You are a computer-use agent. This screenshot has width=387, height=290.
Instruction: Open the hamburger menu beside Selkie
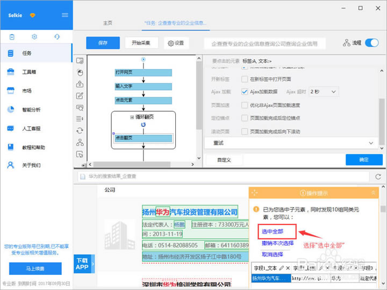pos(65,15)
